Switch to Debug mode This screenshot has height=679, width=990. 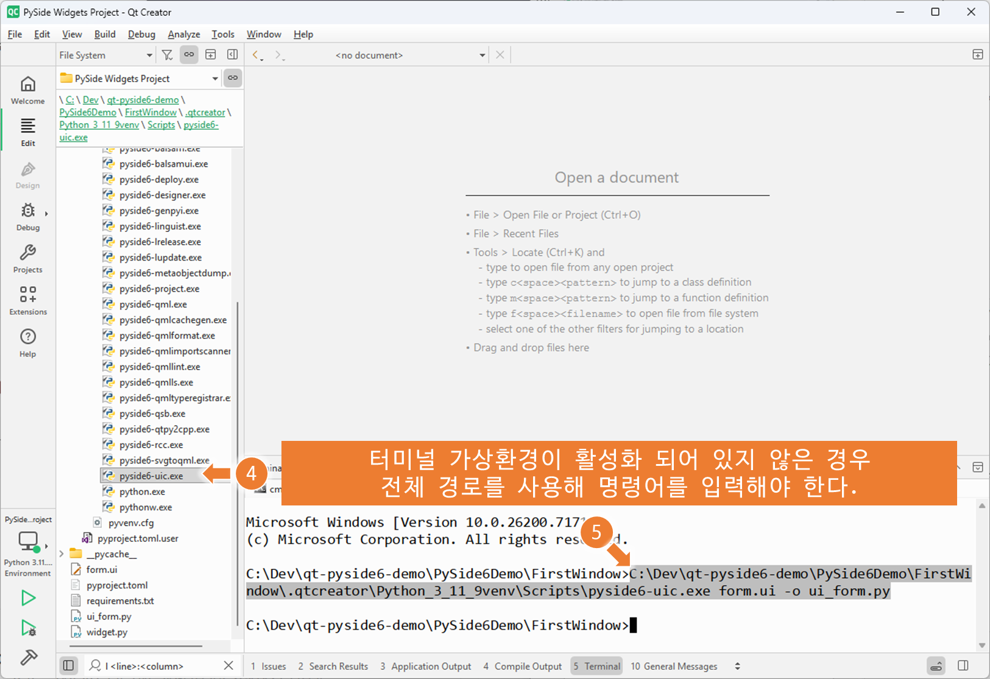pyautogui.click(x=28, y=217)
